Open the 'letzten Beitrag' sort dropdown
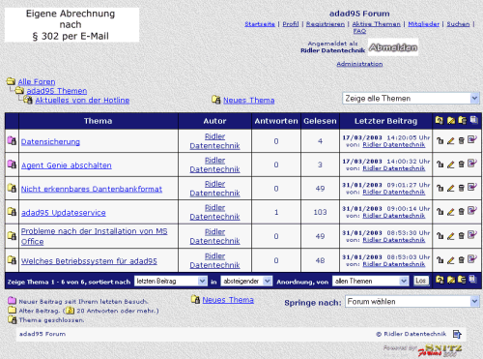Image resolution: width=483 pixels, height=359 pixels. (170, 282)
